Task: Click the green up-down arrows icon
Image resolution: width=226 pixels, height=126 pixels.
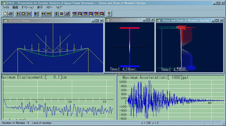Action: coord(56,14)
